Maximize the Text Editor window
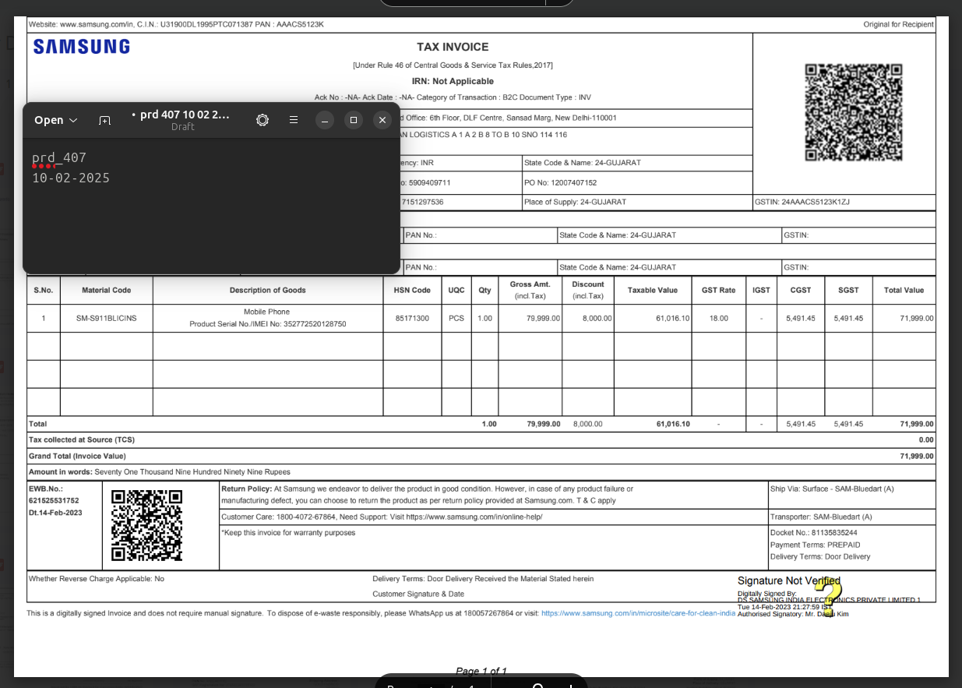 tap(354, 120)
